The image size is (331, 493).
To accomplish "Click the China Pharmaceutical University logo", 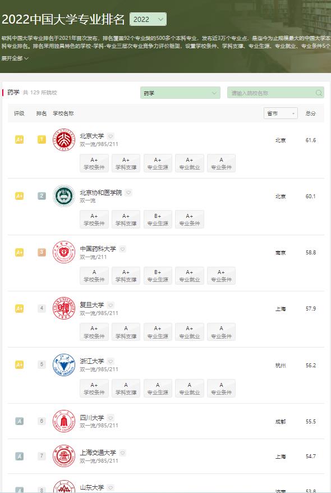I will tap(64, 252).
